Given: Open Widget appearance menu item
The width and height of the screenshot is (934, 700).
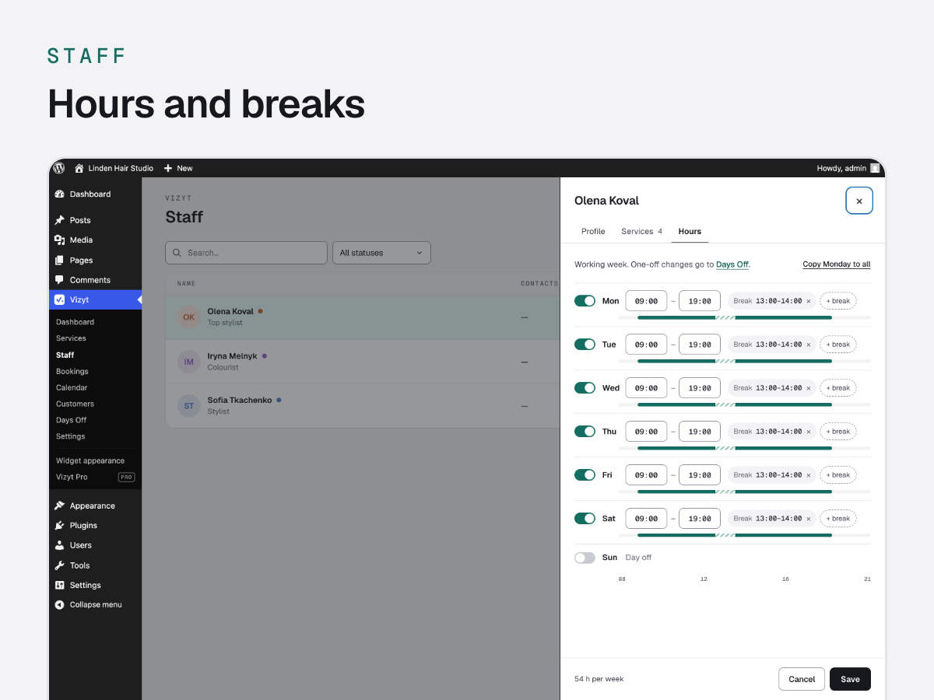Looking at the screenshot, I should click(90, 460).
